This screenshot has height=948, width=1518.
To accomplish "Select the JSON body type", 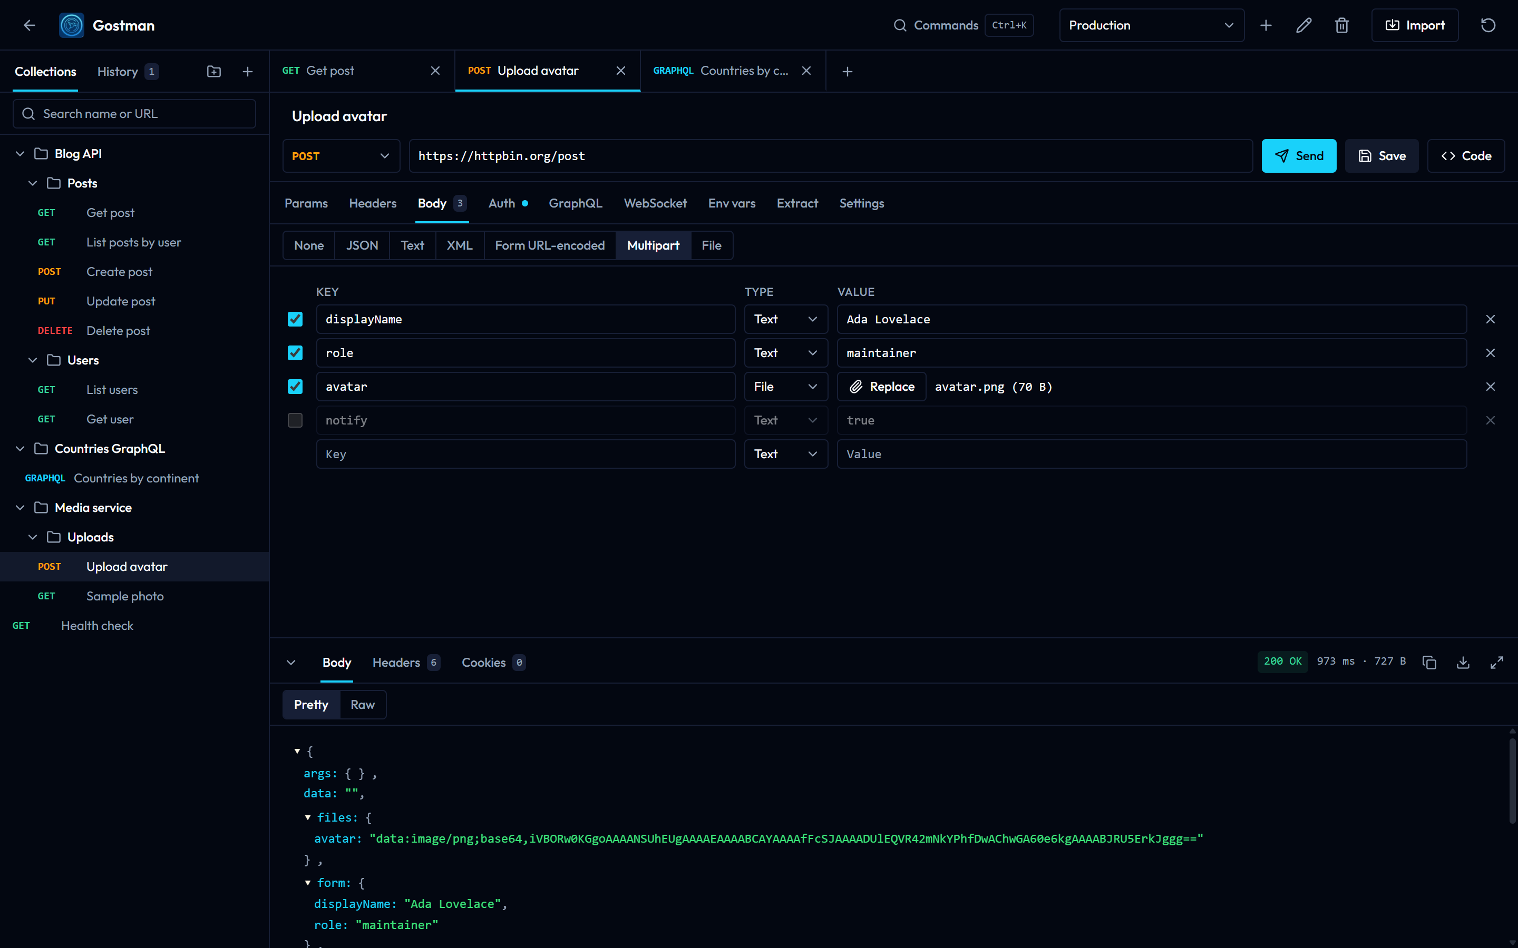I will [362, 245].
